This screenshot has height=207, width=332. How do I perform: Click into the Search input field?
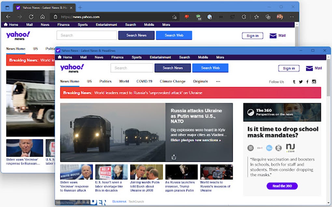[131, 68]
